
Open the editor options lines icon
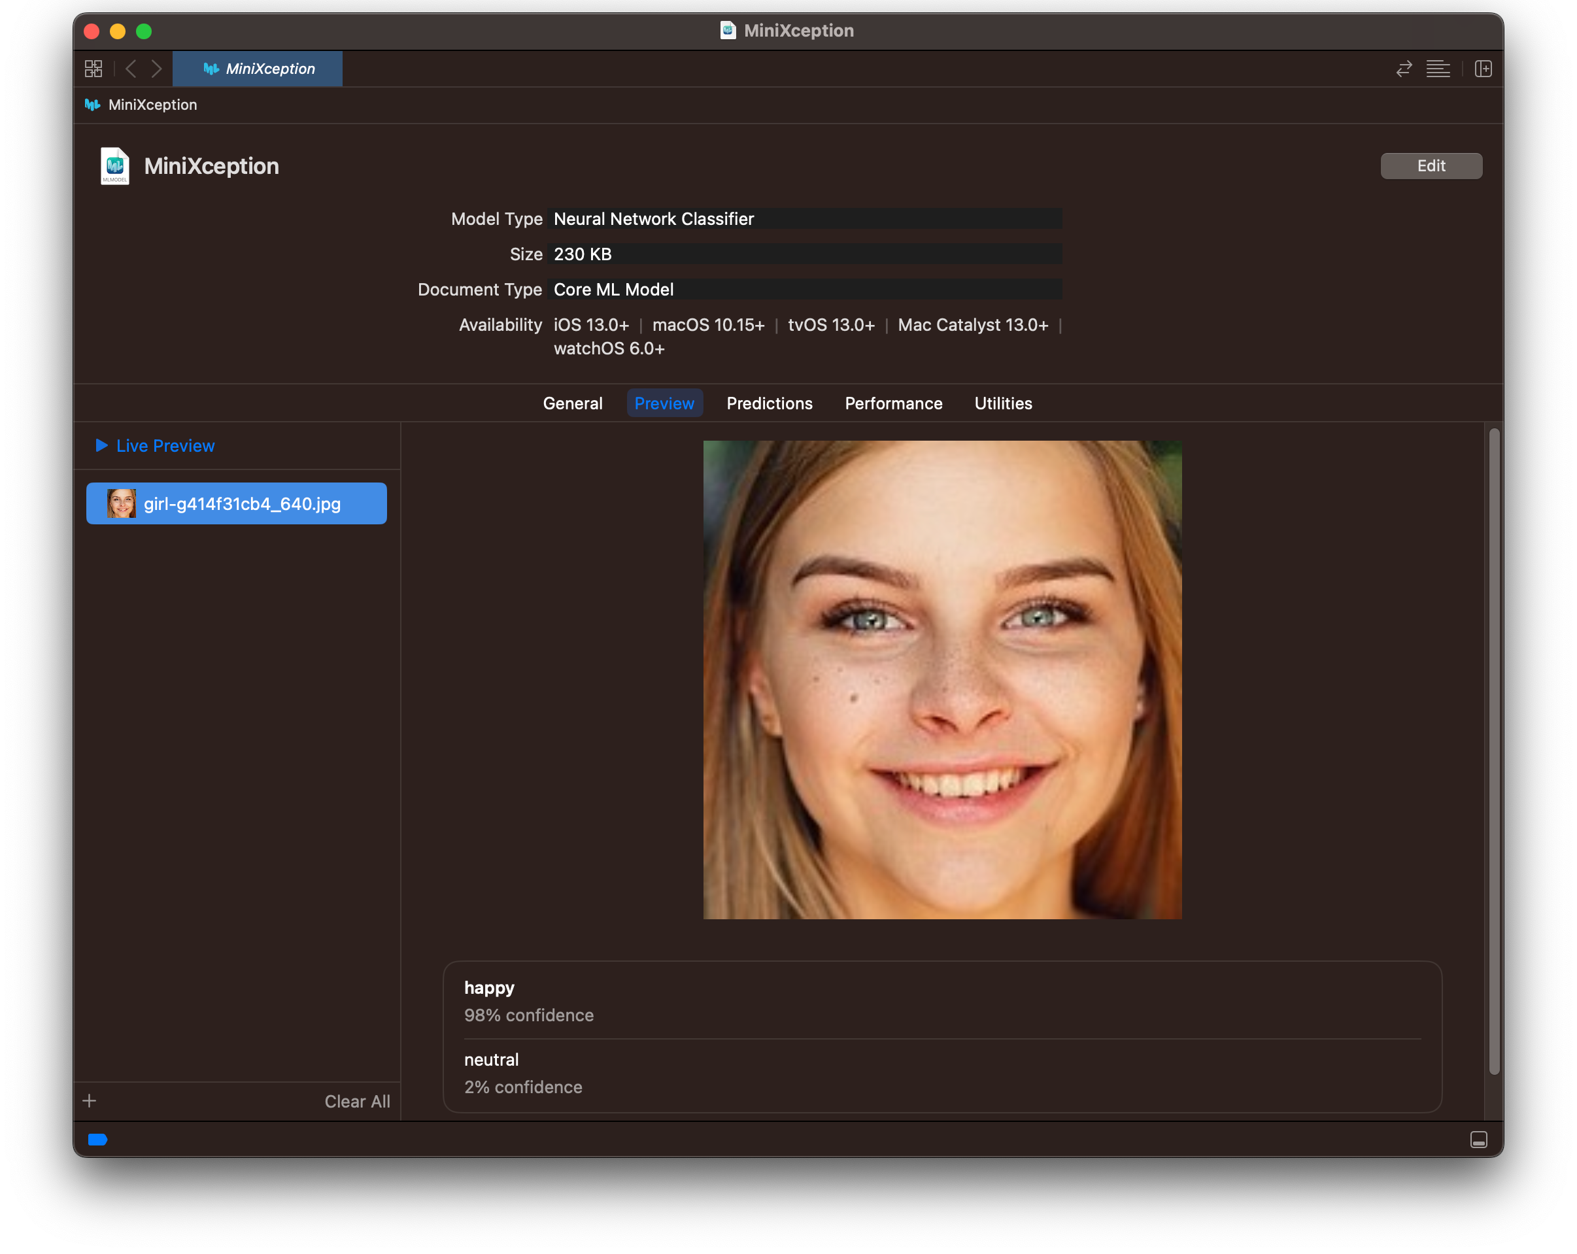click(x=1438, y=69)
